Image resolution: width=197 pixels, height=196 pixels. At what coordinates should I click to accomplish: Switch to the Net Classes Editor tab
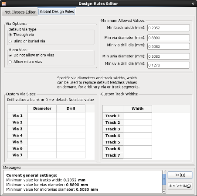20,12
